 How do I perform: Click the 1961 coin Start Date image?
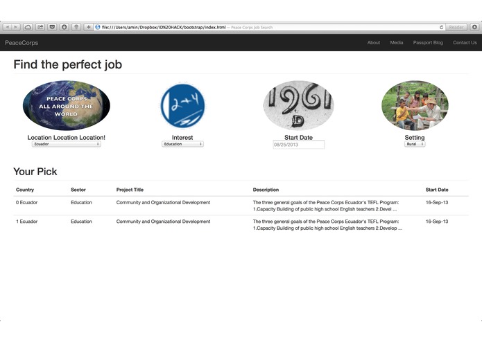(x=298, y=105)
